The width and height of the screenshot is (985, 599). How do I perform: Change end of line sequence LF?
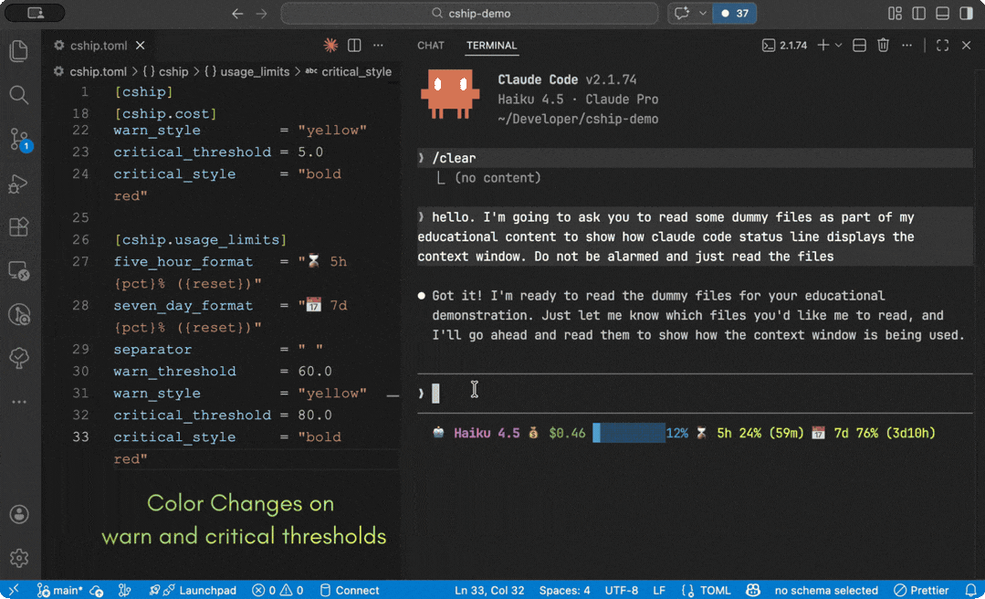click(658, 590)
